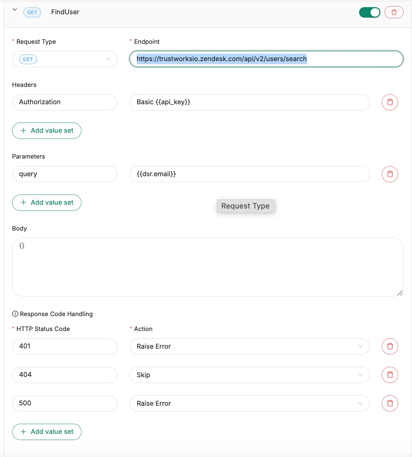Click the Parameters section label
Viewport: 412px width, 457px height.
point(29,157)
